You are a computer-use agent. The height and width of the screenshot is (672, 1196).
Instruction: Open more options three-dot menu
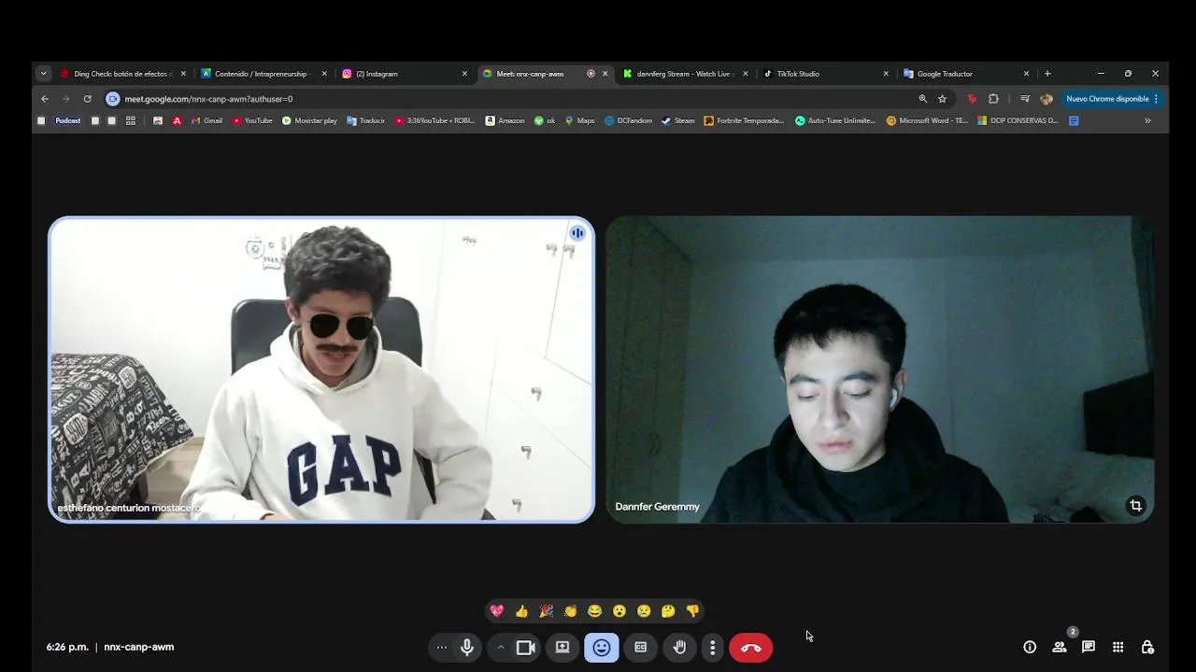coord(712,647)
